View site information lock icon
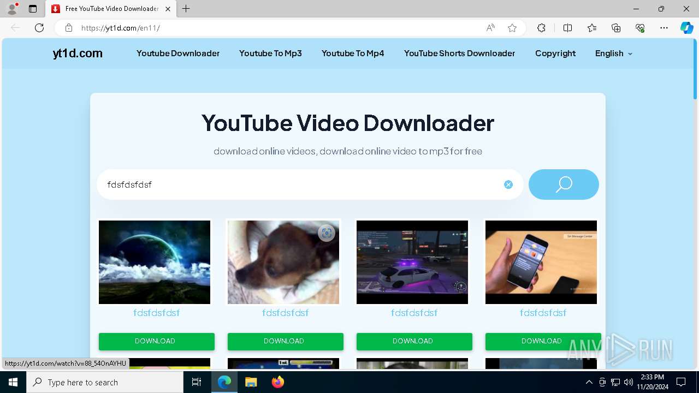The image size is (699, 393). pos(68,28)
